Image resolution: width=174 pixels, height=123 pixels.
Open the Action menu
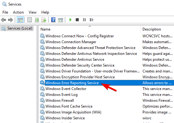coord(18,12)
